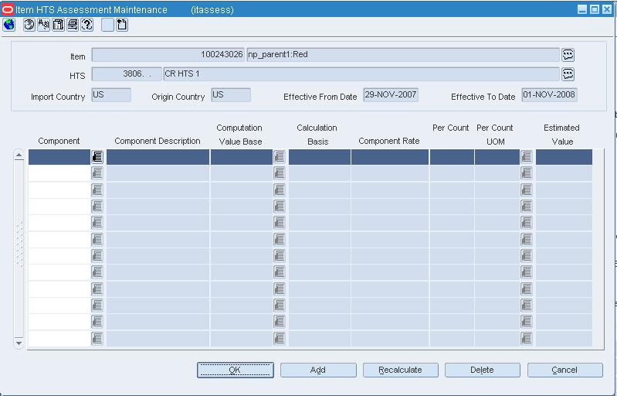Click the Delete button

point(483,370)
